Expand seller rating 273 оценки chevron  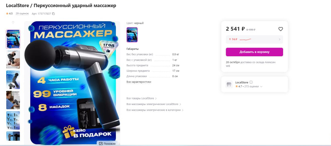[x=261, y=86]
